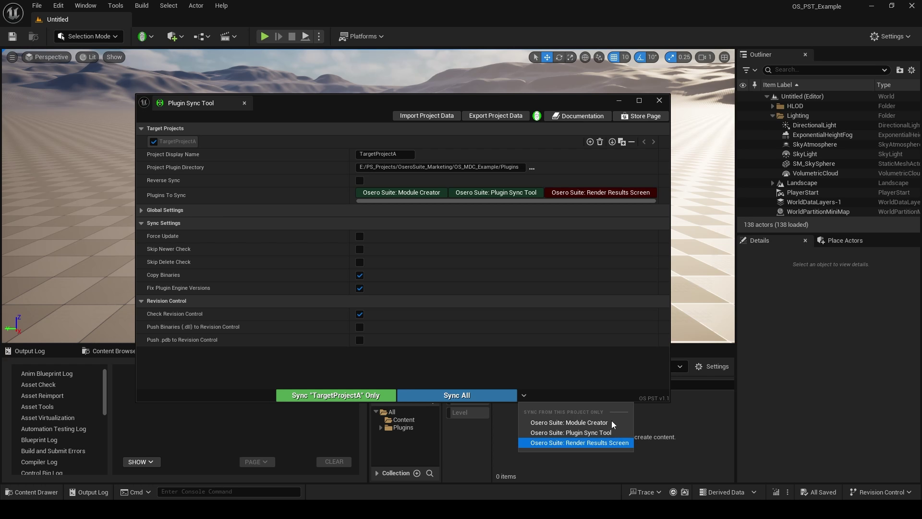922x519 pixels.
Task: Open the Tools menu
Action: click(115, 6)
